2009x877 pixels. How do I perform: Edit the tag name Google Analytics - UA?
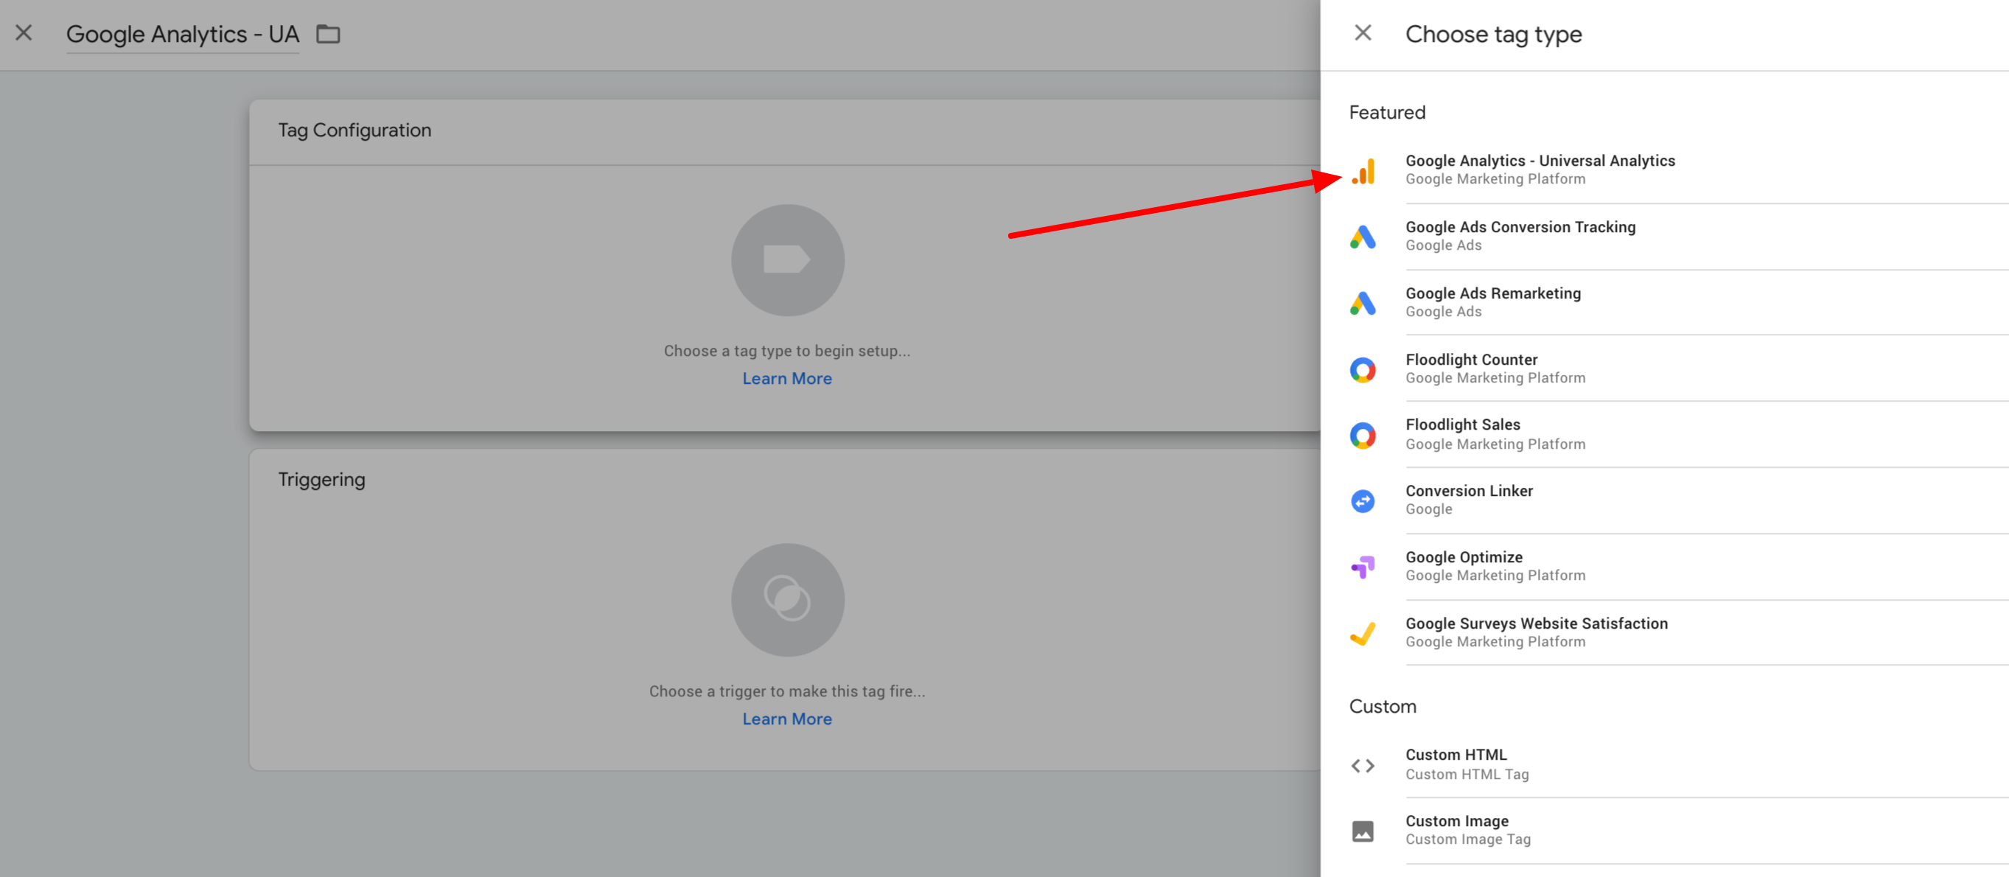pos(183,35)
